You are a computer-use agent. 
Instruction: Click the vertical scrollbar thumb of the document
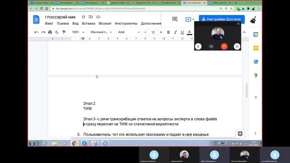pos(246,91)
